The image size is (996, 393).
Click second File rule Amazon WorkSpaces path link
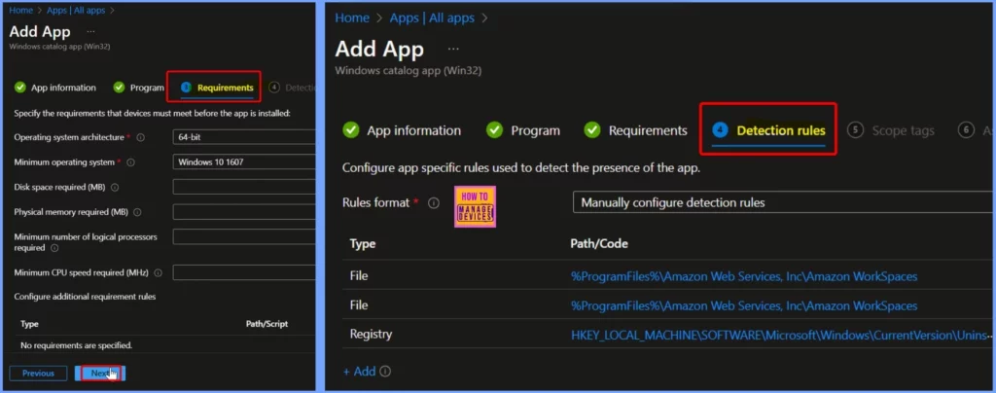coord(744,305)
